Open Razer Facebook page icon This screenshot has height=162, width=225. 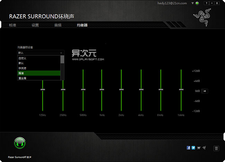pyautogui.click(x=188, y=148)
